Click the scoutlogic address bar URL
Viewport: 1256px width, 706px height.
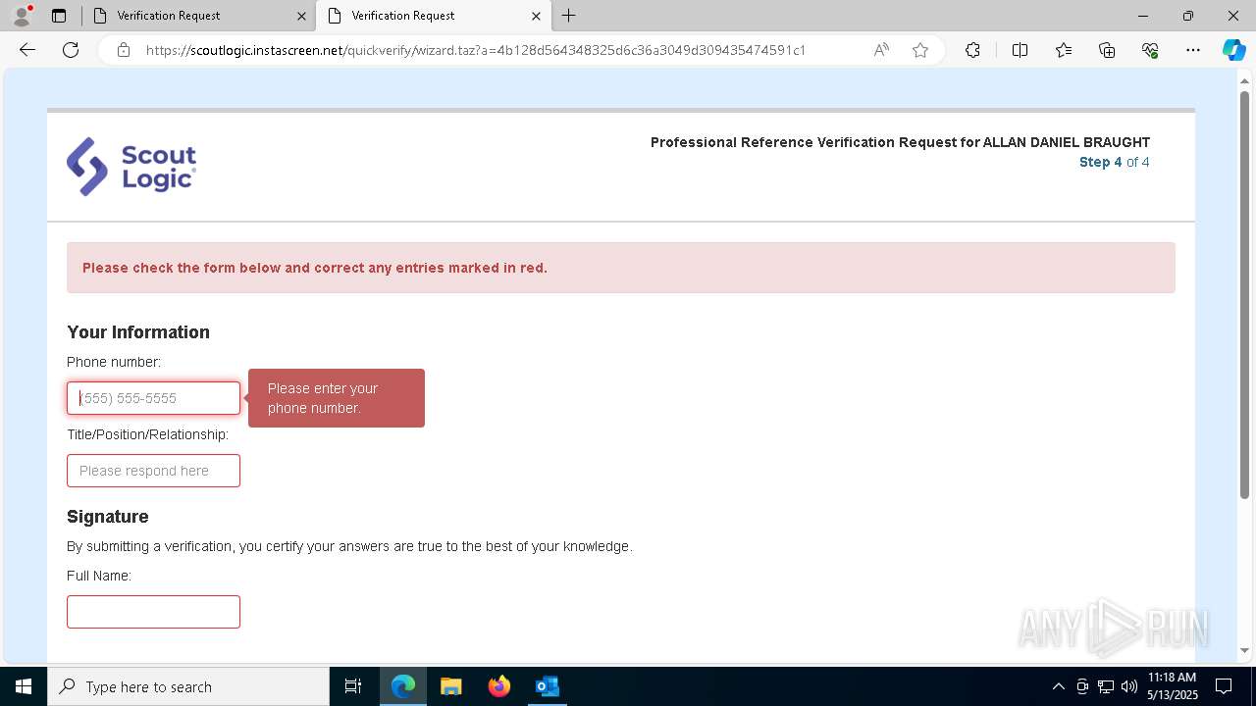476,50
